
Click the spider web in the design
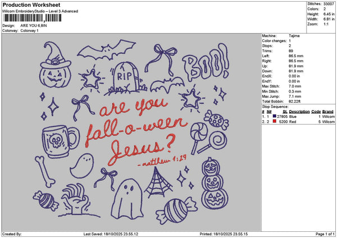coord(158,183)
